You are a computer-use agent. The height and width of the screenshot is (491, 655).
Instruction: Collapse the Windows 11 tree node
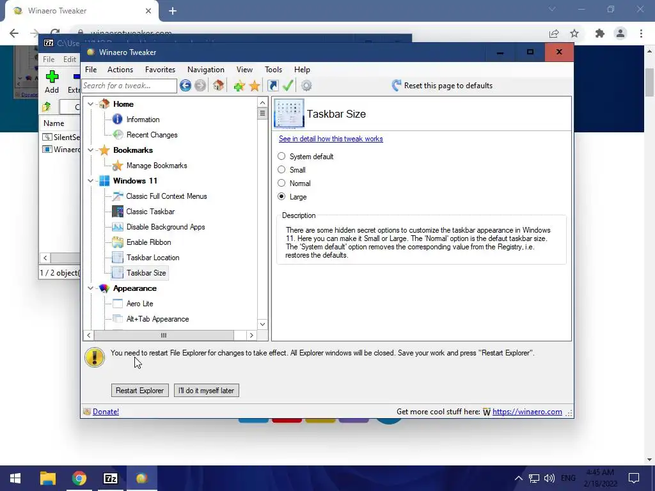point(90,181)
